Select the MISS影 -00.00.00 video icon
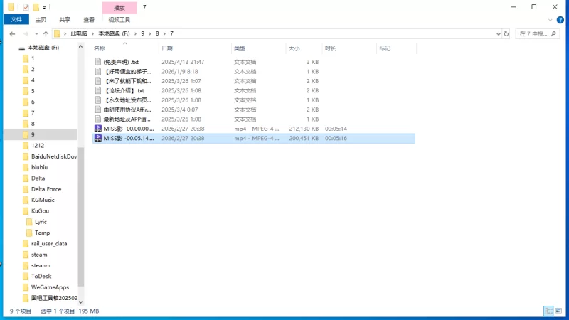 pos(98,129)
